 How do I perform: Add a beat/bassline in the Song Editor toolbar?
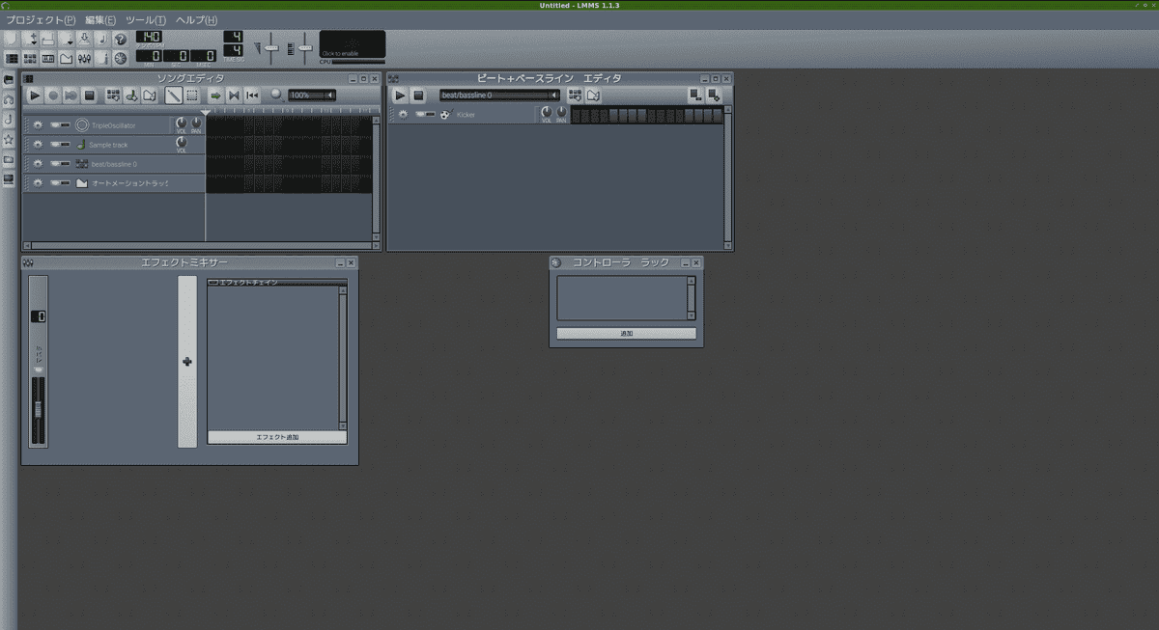click(113, 96)
